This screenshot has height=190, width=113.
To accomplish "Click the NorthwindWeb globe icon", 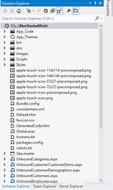I will pos(7,26).
